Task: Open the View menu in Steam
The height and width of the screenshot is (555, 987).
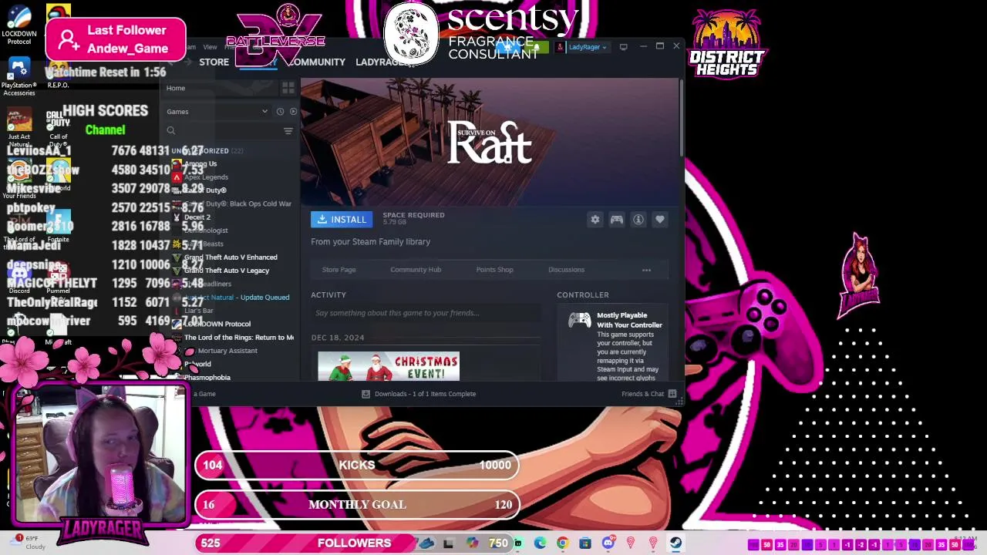Action: coord(210,47)
